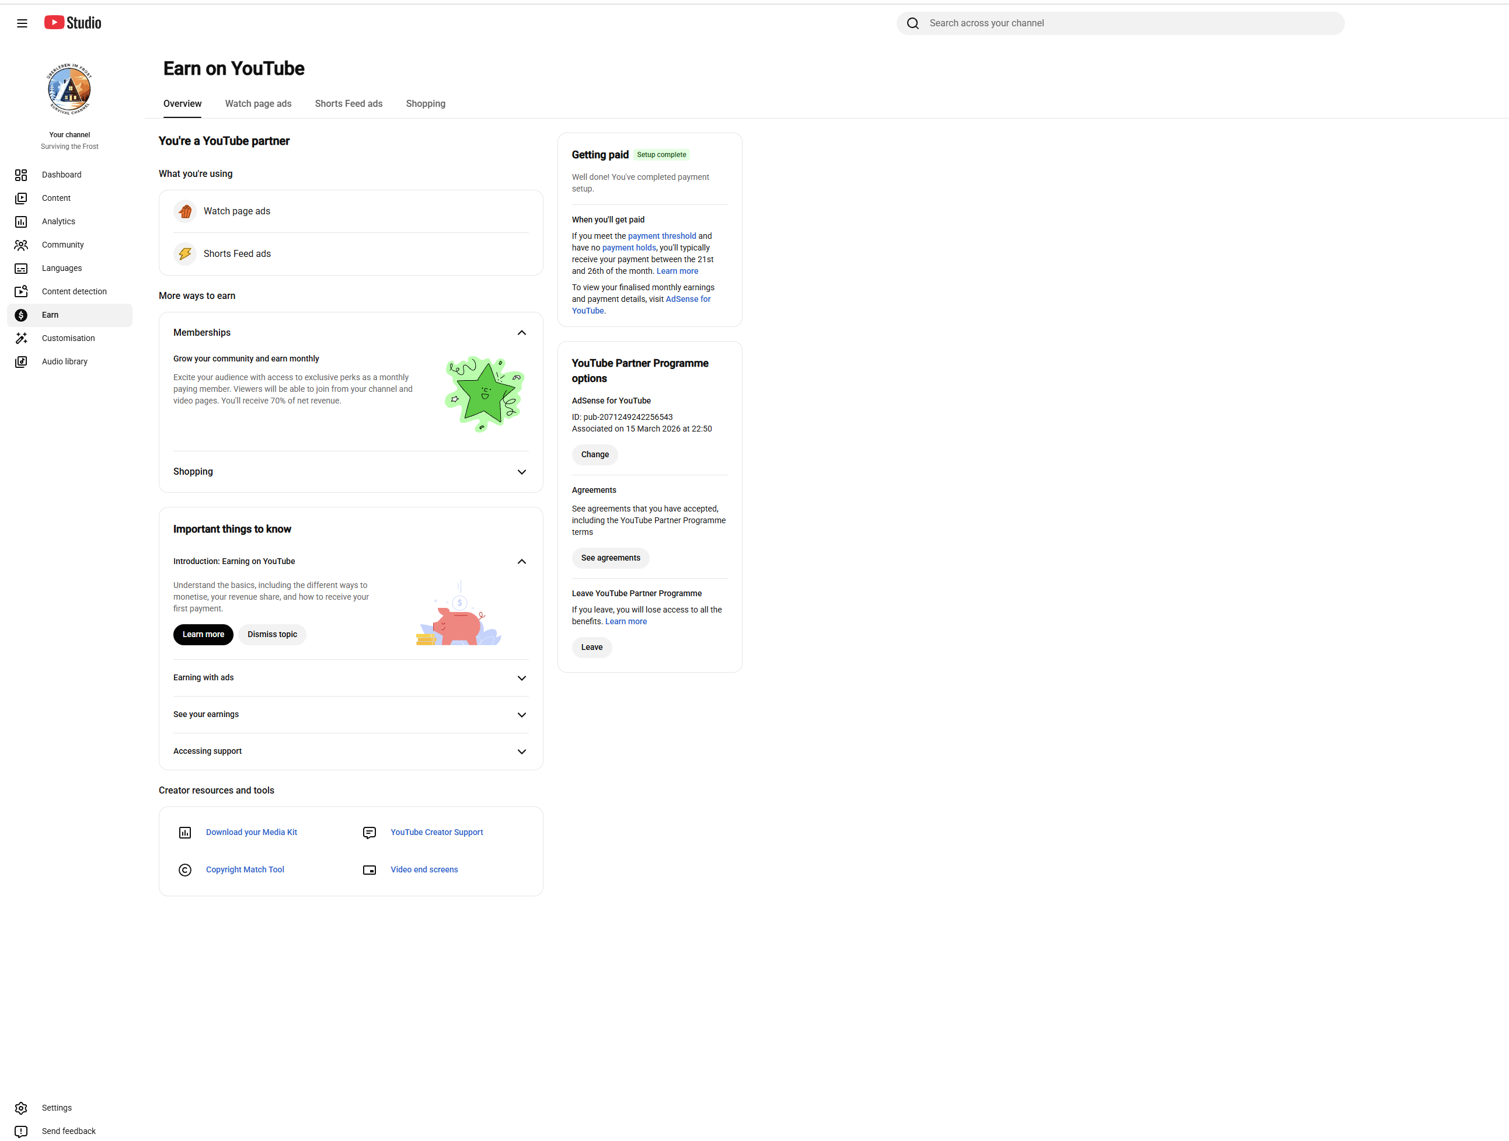Click the Copyright Match Tool icon
This screenshot has width=1509, height=1141.
click(185, 869)
